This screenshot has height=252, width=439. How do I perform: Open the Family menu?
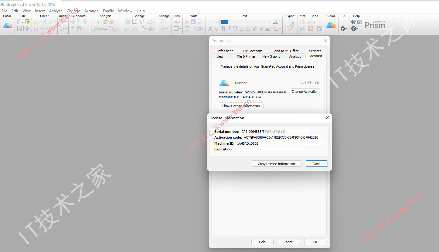click(108, 11)
